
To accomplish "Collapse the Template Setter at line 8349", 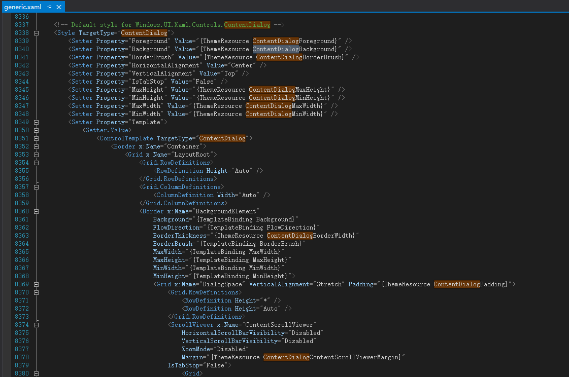I will [36, 123].
